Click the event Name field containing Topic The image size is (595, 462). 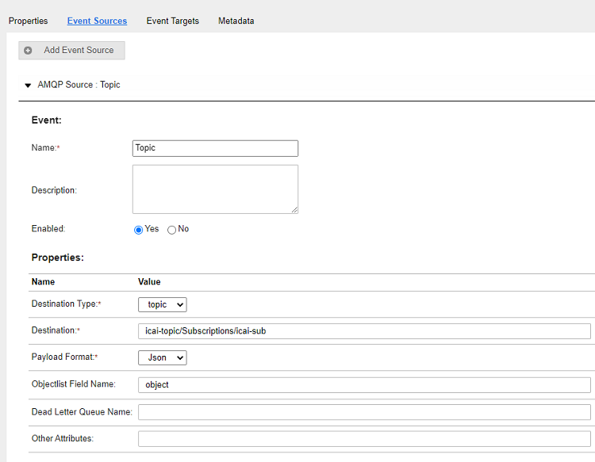(215, 148)
